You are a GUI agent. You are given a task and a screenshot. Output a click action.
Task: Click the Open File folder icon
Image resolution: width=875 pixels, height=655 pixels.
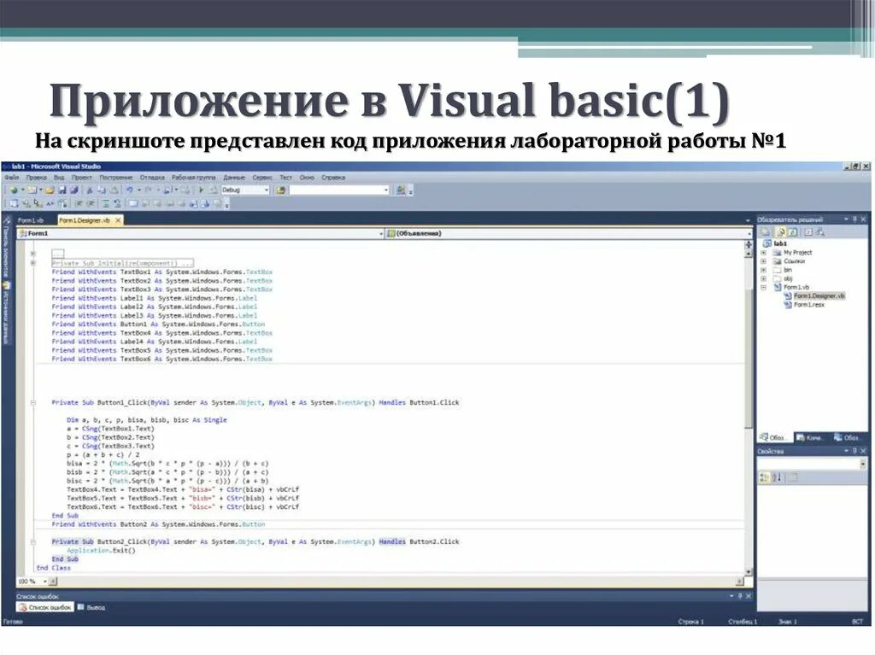pos(50,190)
